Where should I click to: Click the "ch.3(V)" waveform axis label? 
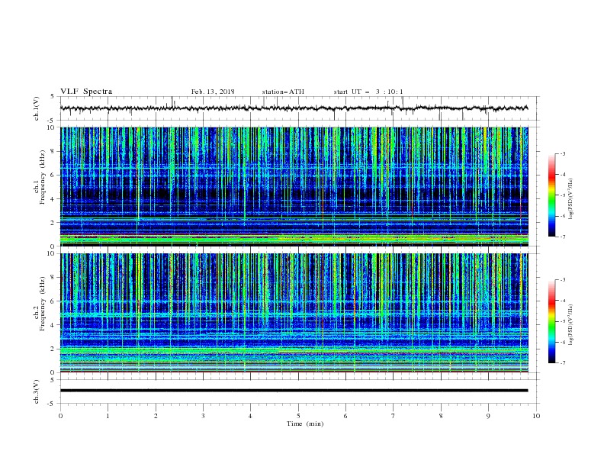coord(37,391)
